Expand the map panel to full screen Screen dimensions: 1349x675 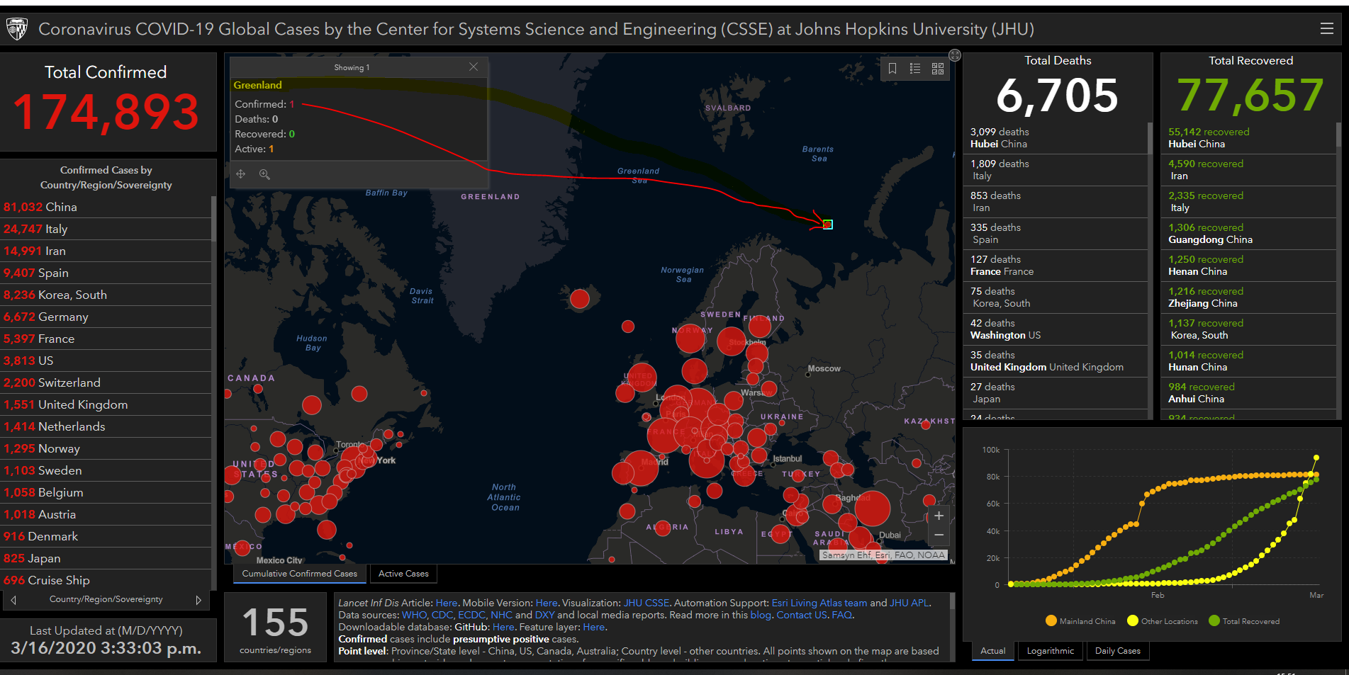[955, 55]
